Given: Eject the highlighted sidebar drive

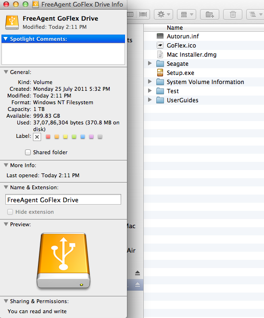Looking at the screenshot, I should coord(138,285).
